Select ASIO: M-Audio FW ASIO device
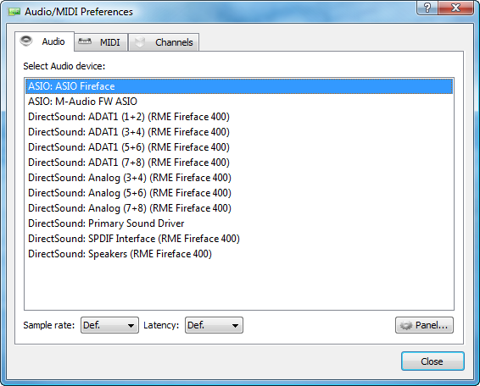This screenshot has width=480, height=386. 239,102
